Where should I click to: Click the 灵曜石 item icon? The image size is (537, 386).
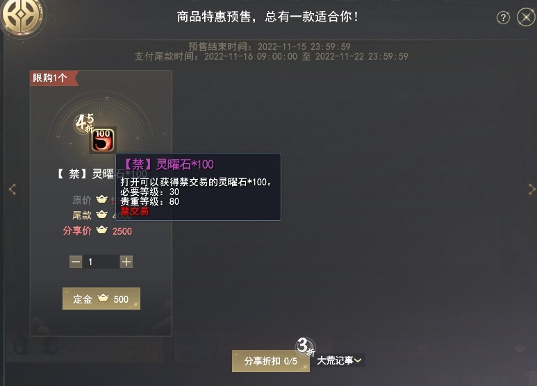[103, 140]
